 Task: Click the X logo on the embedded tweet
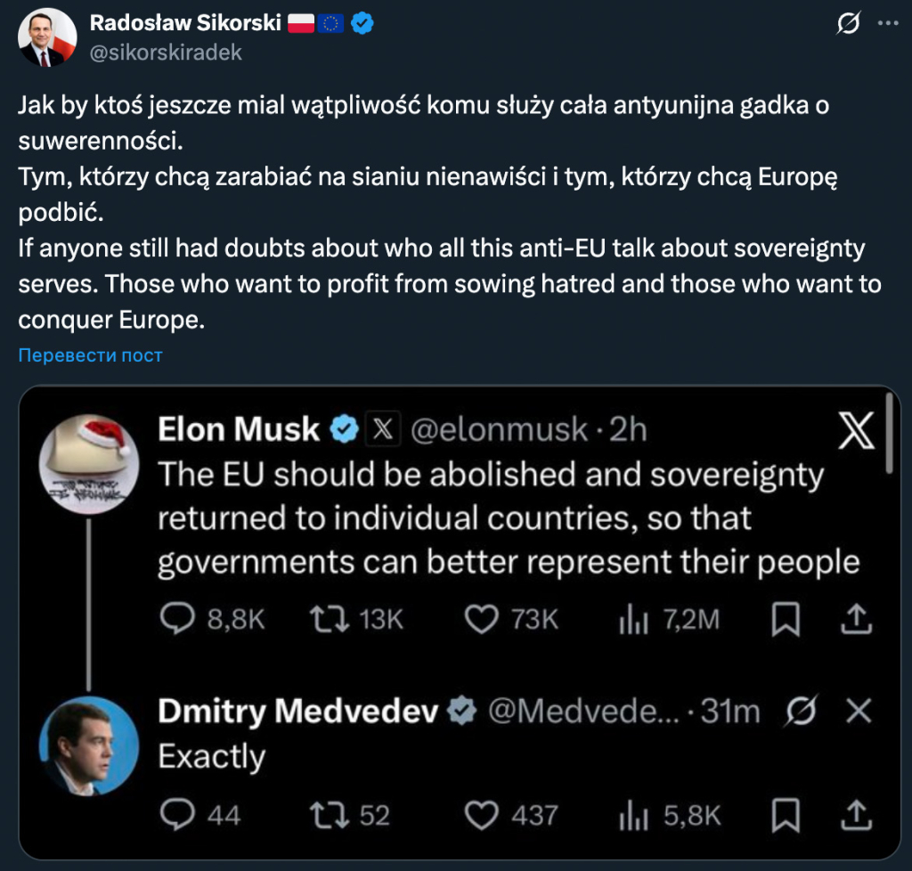[x=858, y=431]
